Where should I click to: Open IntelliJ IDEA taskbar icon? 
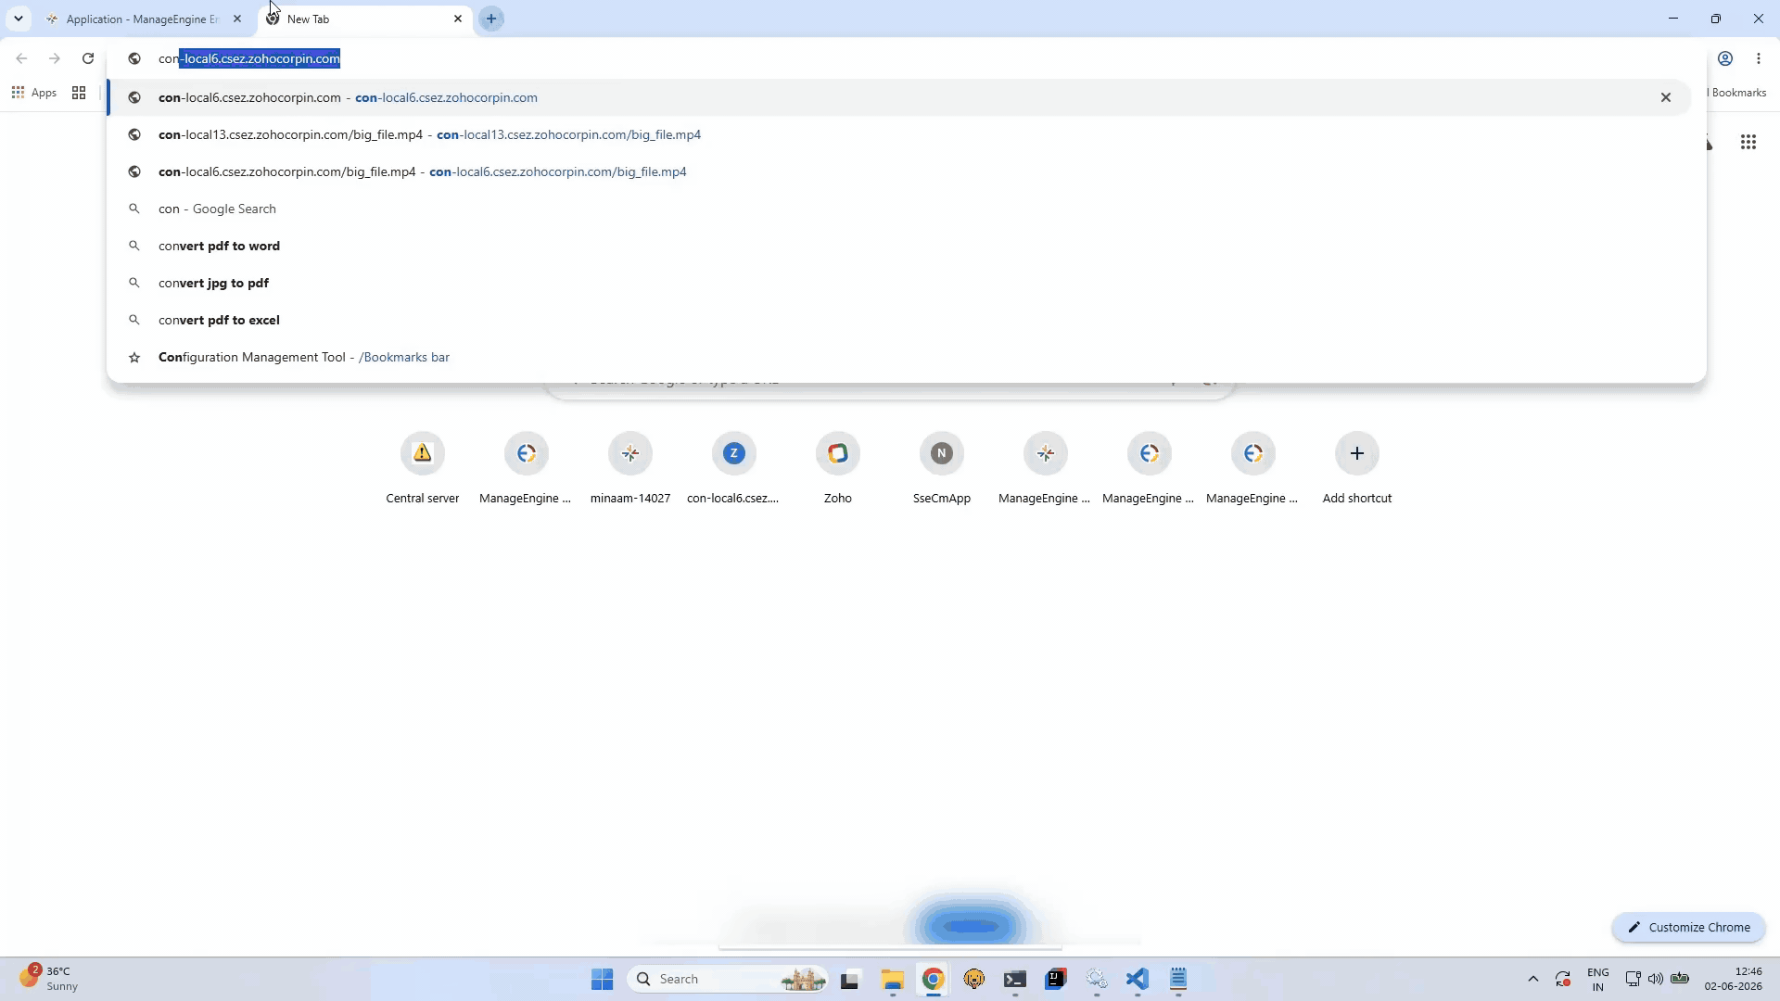[1056, 979]
